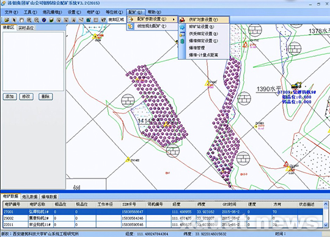Image resolution: width=330 pixels, height=237 pixels.
Task: Click the zoom in magnifier icon
Action: click(29, 20)
